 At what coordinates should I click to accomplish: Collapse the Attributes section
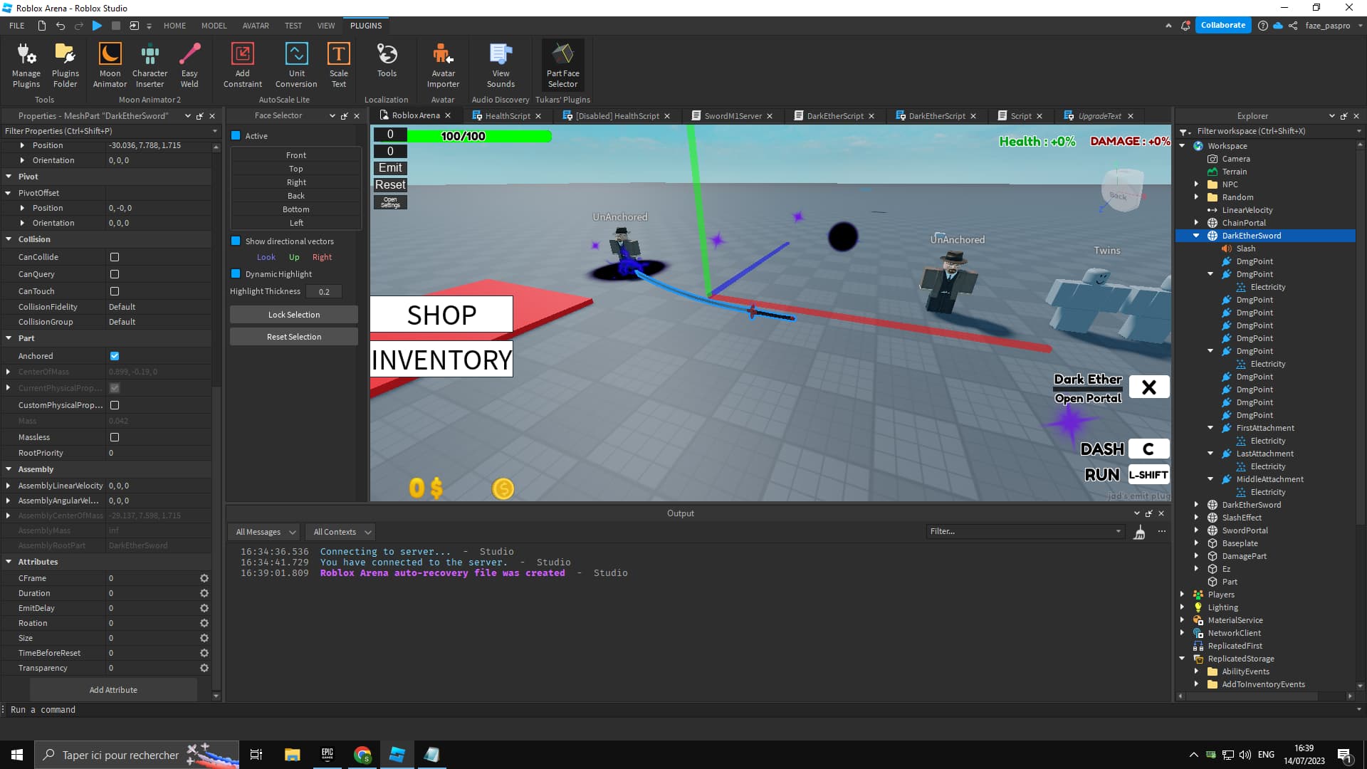9,562
